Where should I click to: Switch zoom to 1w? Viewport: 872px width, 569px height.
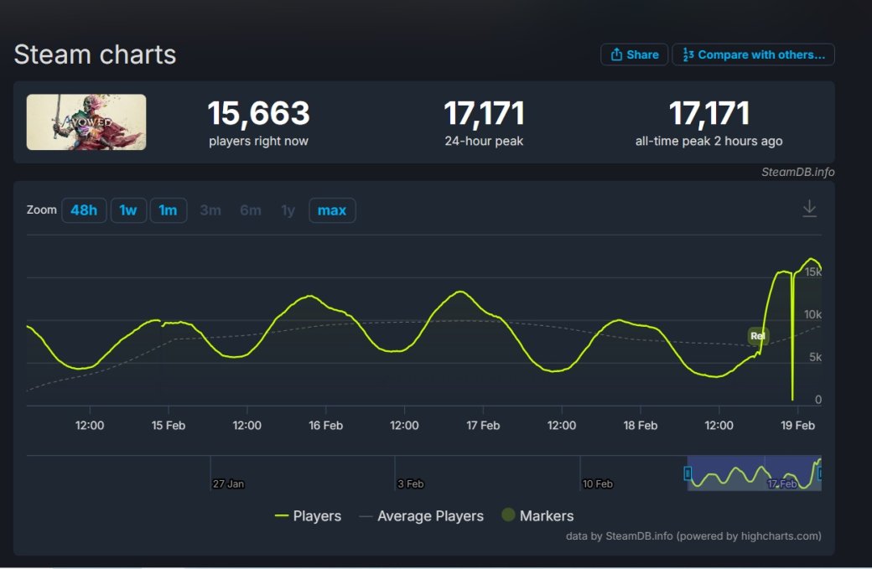(128, 210)
